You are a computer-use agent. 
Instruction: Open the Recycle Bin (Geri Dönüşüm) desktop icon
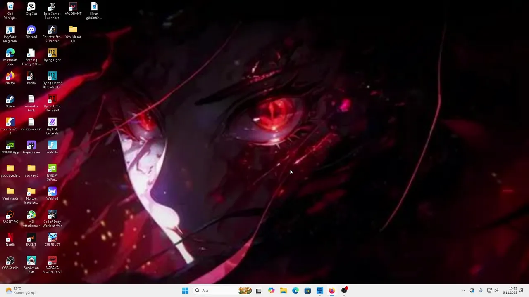[x=10, y=11]
